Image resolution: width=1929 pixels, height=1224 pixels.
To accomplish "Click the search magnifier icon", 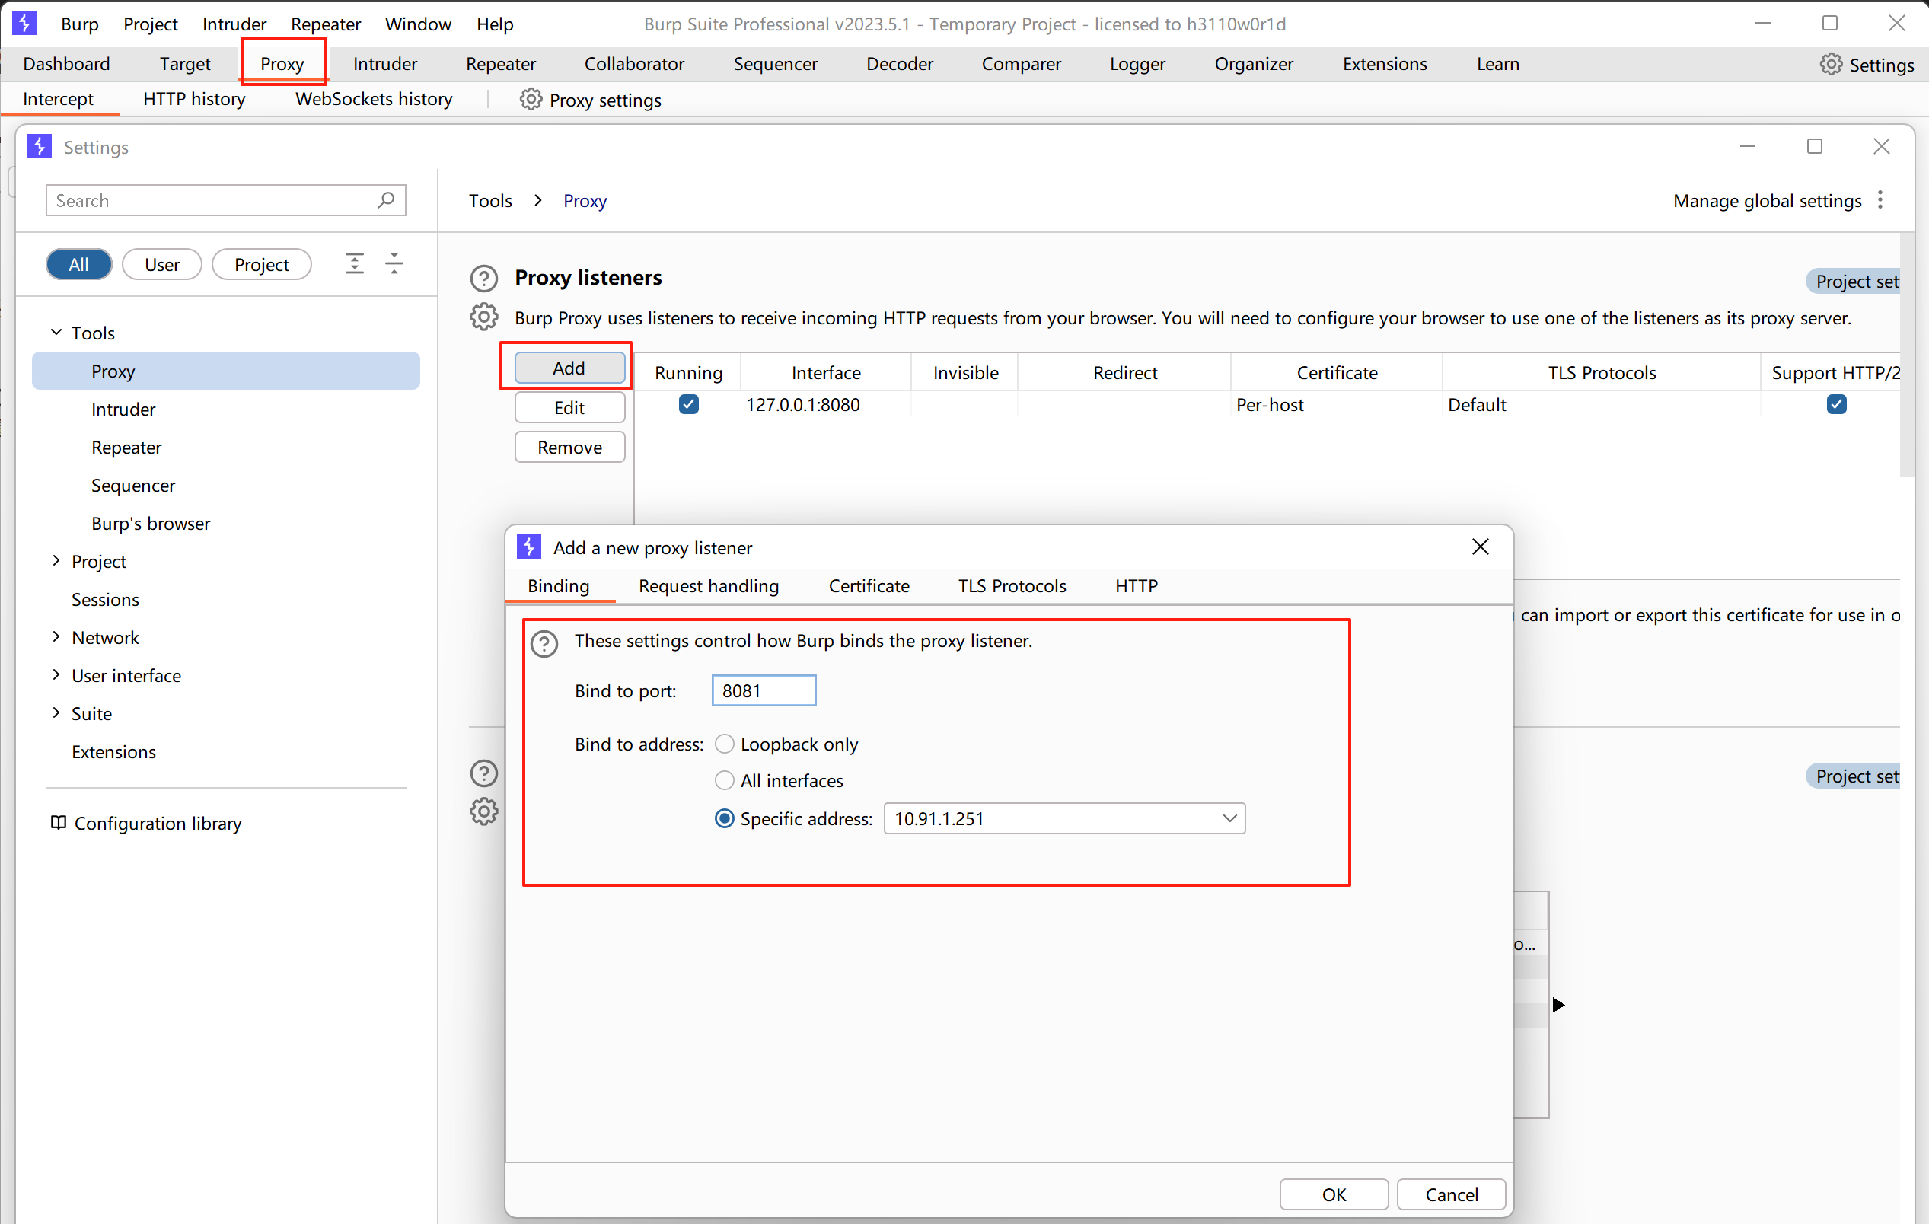I will pyautogui.click(x=386, y=199).
